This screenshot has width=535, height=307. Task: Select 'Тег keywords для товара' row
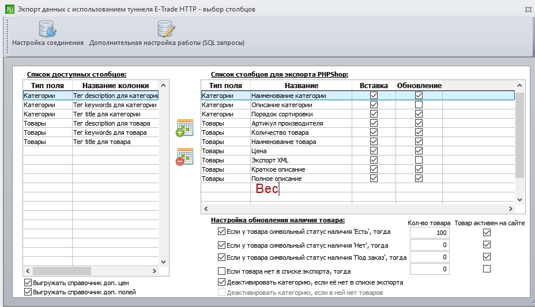[91, 132]
